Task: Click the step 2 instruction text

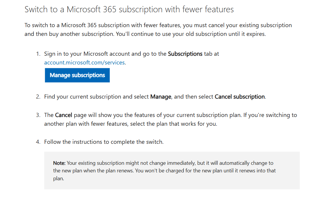Action: 96,97
